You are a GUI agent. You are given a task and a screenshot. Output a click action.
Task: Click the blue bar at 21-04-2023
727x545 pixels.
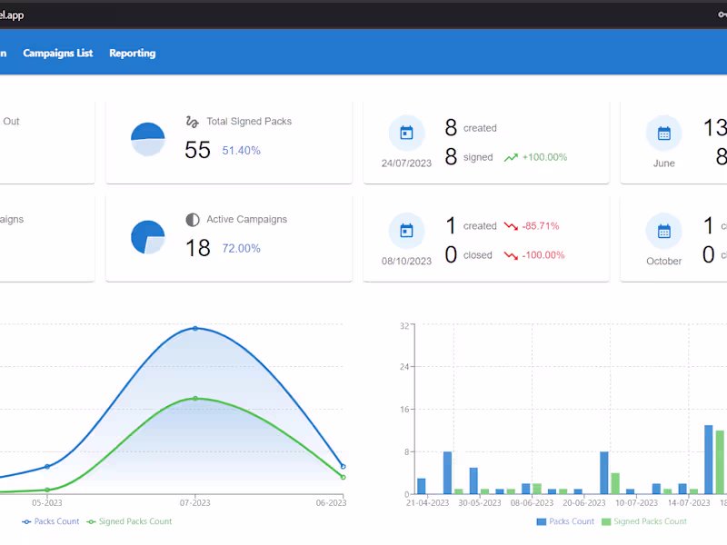422,486
